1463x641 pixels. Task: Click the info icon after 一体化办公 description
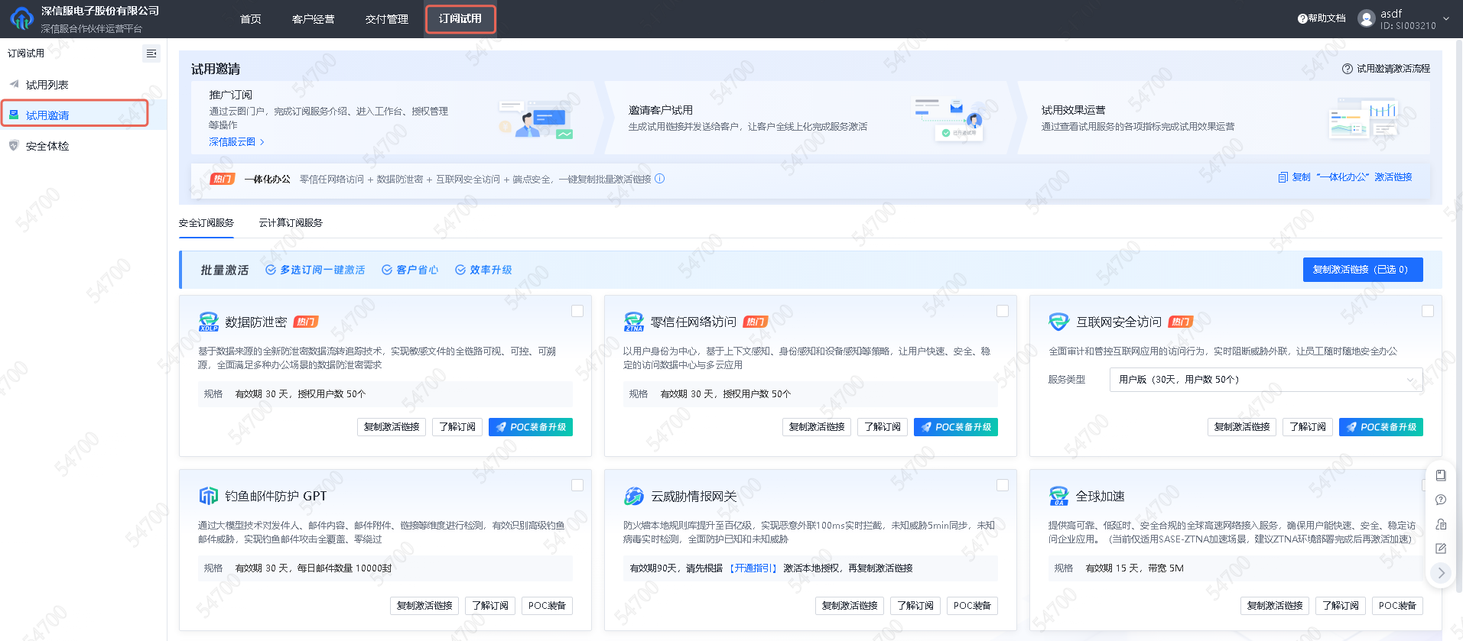pos(660,179)
